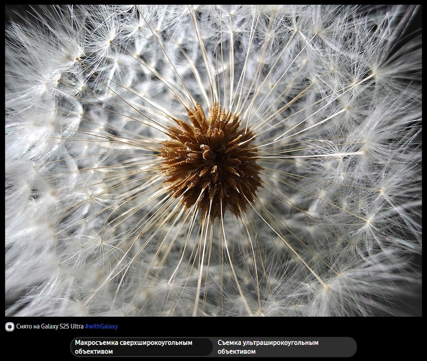Viewport: 427px width, 361px height.
Task: Click the seed stalks directly above the brown center
Action: click(213, 64)
